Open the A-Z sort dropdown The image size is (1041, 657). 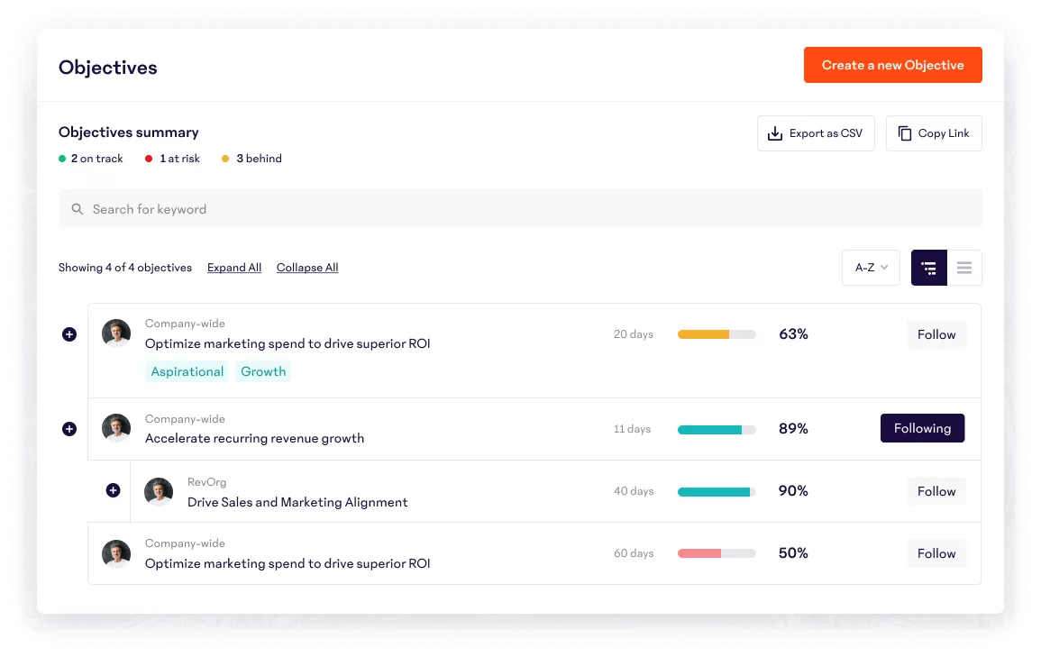(870, 268)
